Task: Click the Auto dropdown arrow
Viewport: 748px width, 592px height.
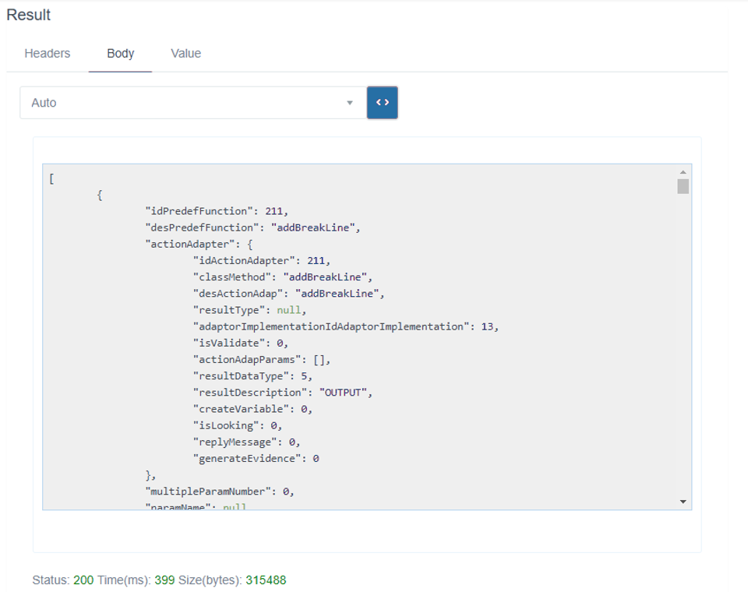Action: [x=350, y=103]
